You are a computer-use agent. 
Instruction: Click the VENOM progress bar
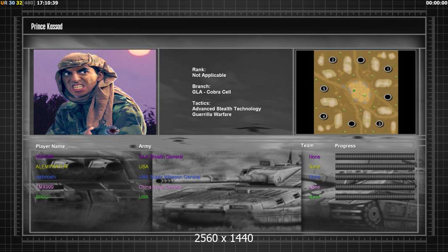(x=375, y=156)
